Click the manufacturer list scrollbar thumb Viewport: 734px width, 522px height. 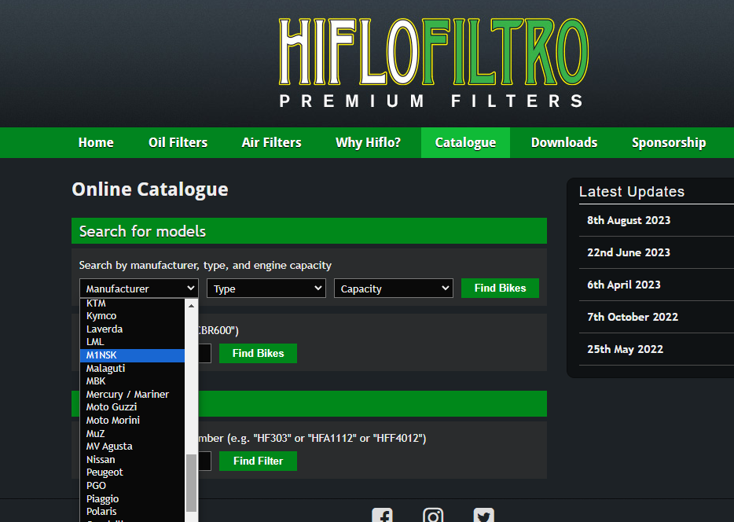point(191,483)
